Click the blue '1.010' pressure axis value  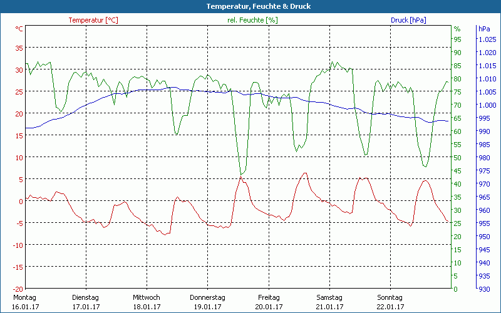point(487,79)
